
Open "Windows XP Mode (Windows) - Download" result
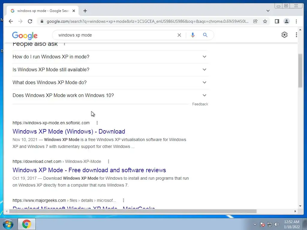click(x=69, y=131)
